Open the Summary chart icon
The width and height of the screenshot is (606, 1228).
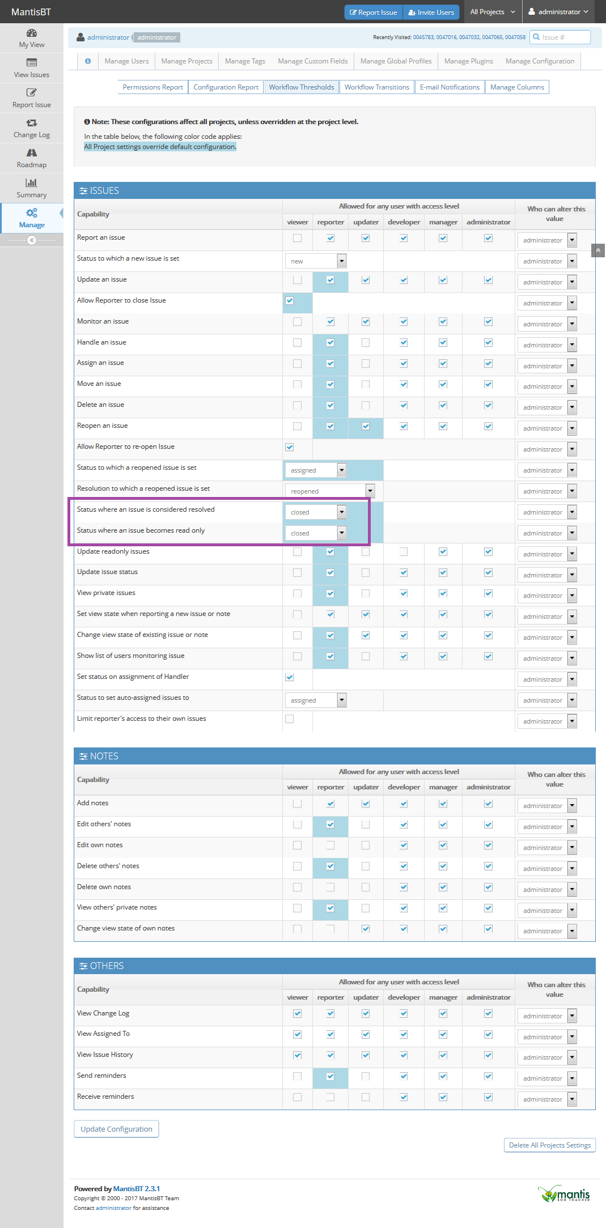(x=32, y=183)
